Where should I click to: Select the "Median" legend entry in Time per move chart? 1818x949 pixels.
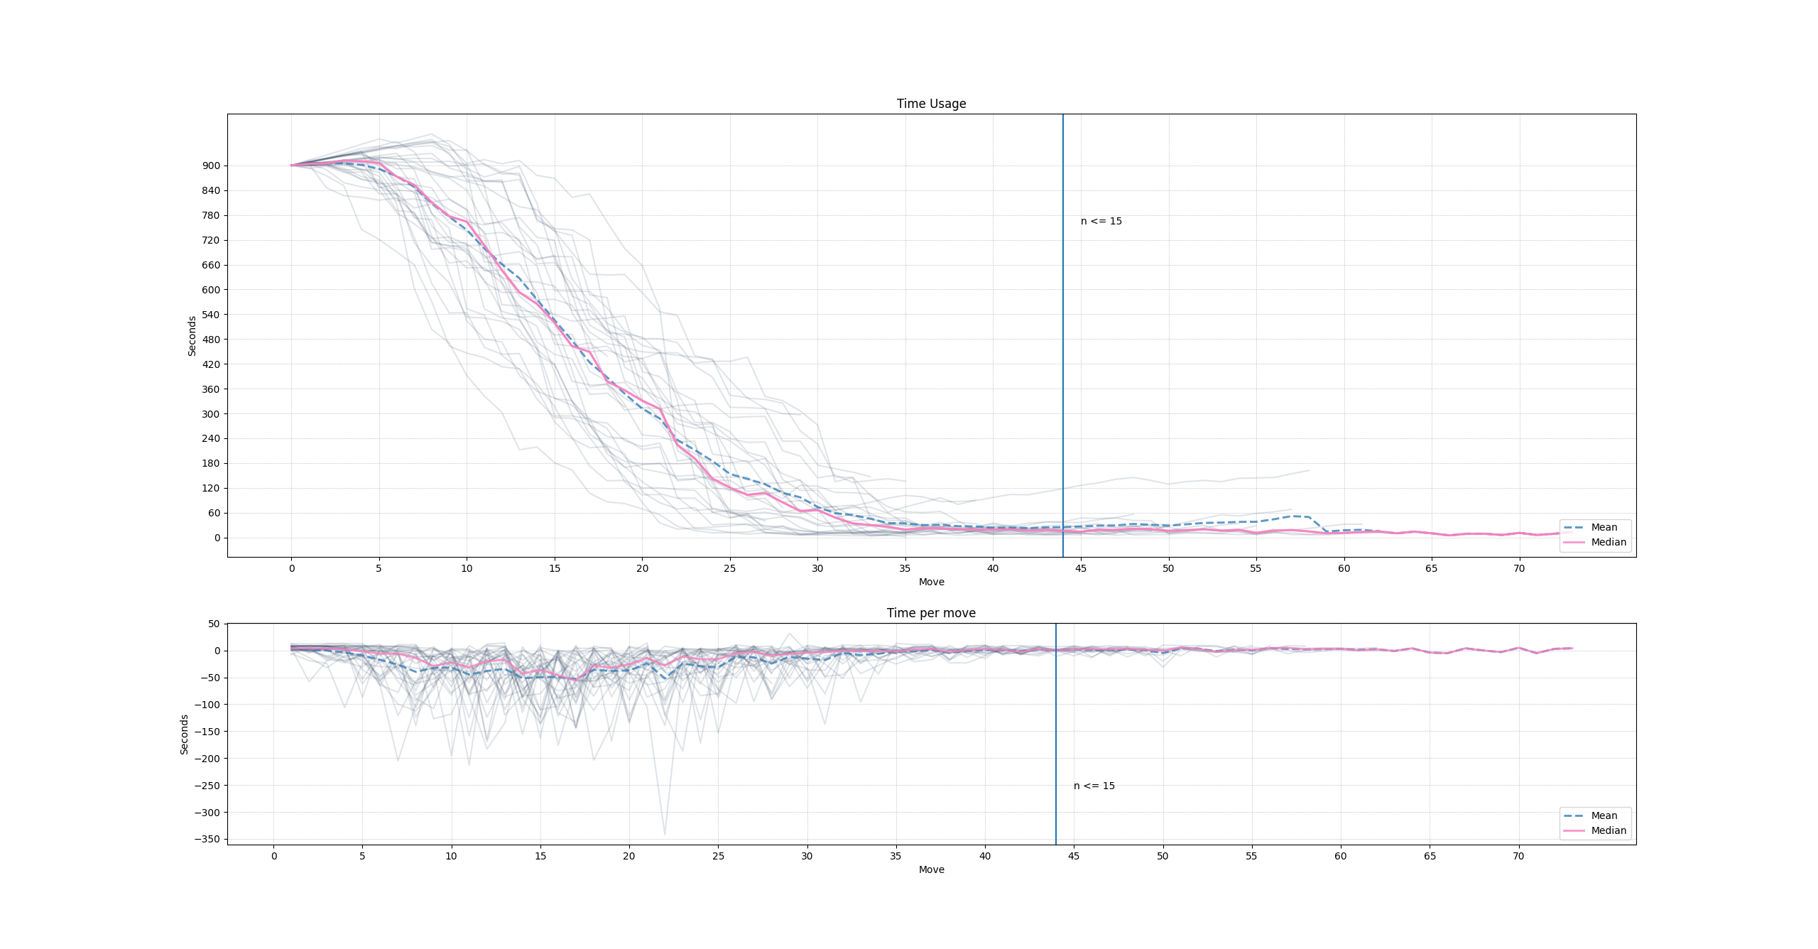[x=1595, y=830]
